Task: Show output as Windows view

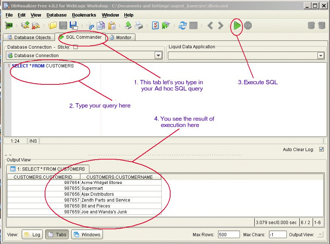Action: (x=87, y=234)
